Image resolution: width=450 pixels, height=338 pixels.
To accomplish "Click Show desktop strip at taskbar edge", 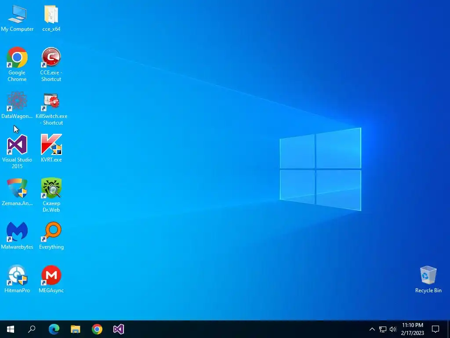I will [x=449, y=329].
